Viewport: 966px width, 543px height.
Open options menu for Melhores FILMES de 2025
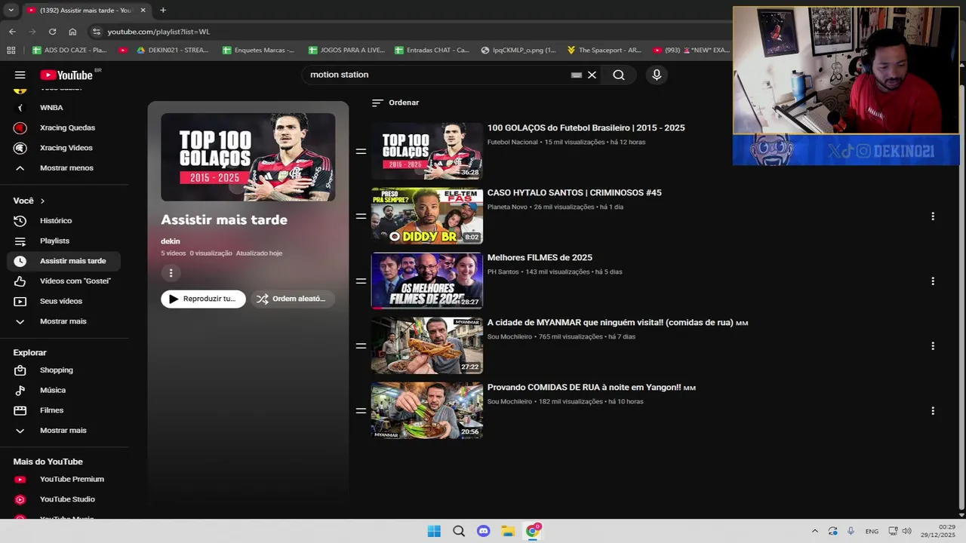933,281
